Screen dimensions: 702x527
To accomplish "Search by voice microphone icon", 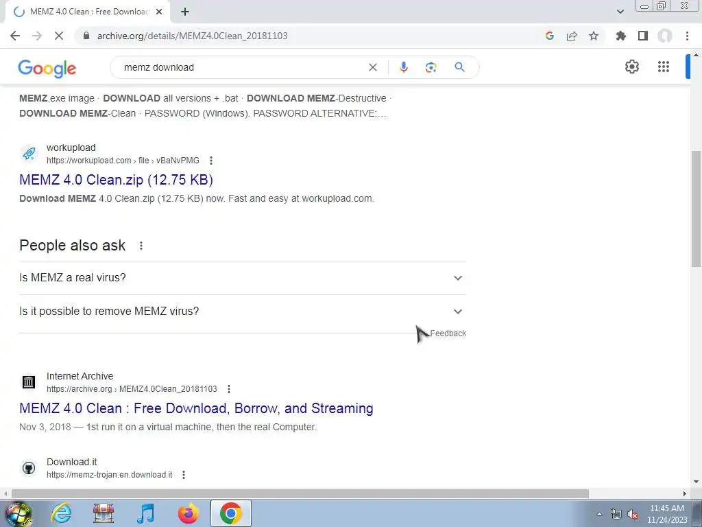I will (x=403, y=67).
